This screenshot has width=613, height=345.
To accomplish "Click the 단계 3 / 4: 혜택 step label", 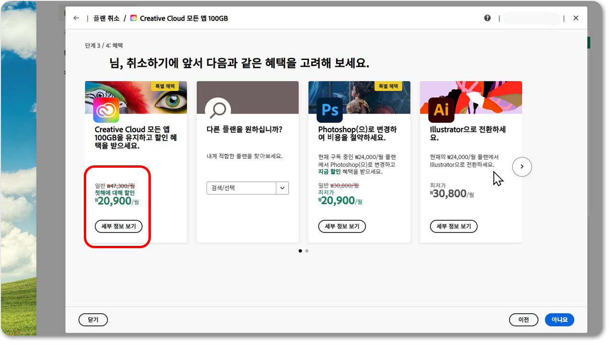I will tap(104, 46).
